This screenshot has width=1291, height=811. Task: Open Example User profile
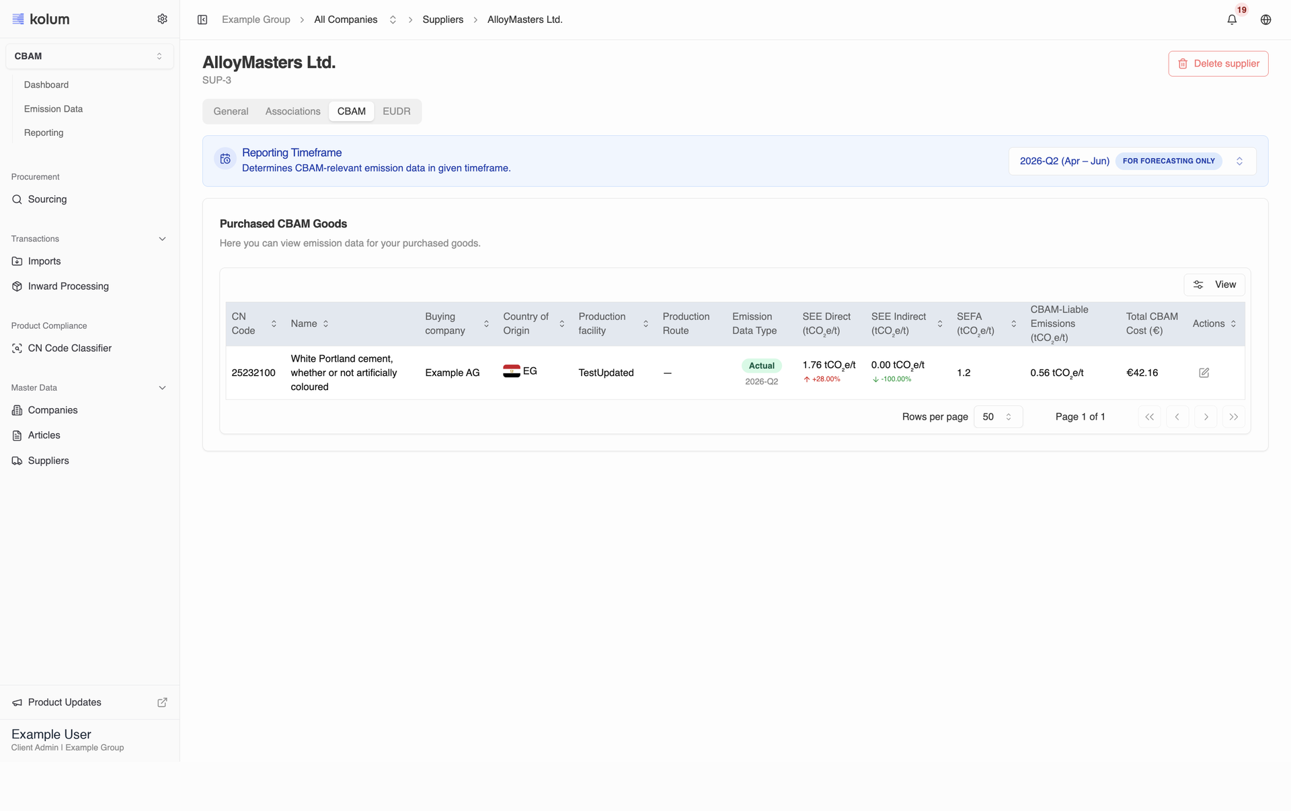[67, 740]
